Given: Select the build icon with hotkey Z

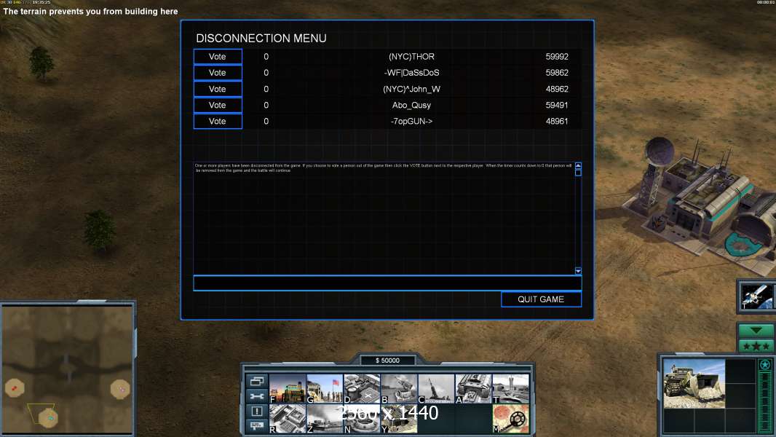Looking at the screenshot, I should coord(325,419).
